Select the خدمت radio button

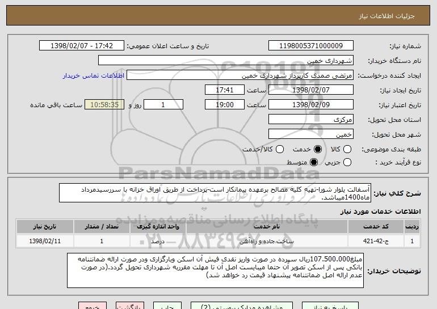[318, 149]
